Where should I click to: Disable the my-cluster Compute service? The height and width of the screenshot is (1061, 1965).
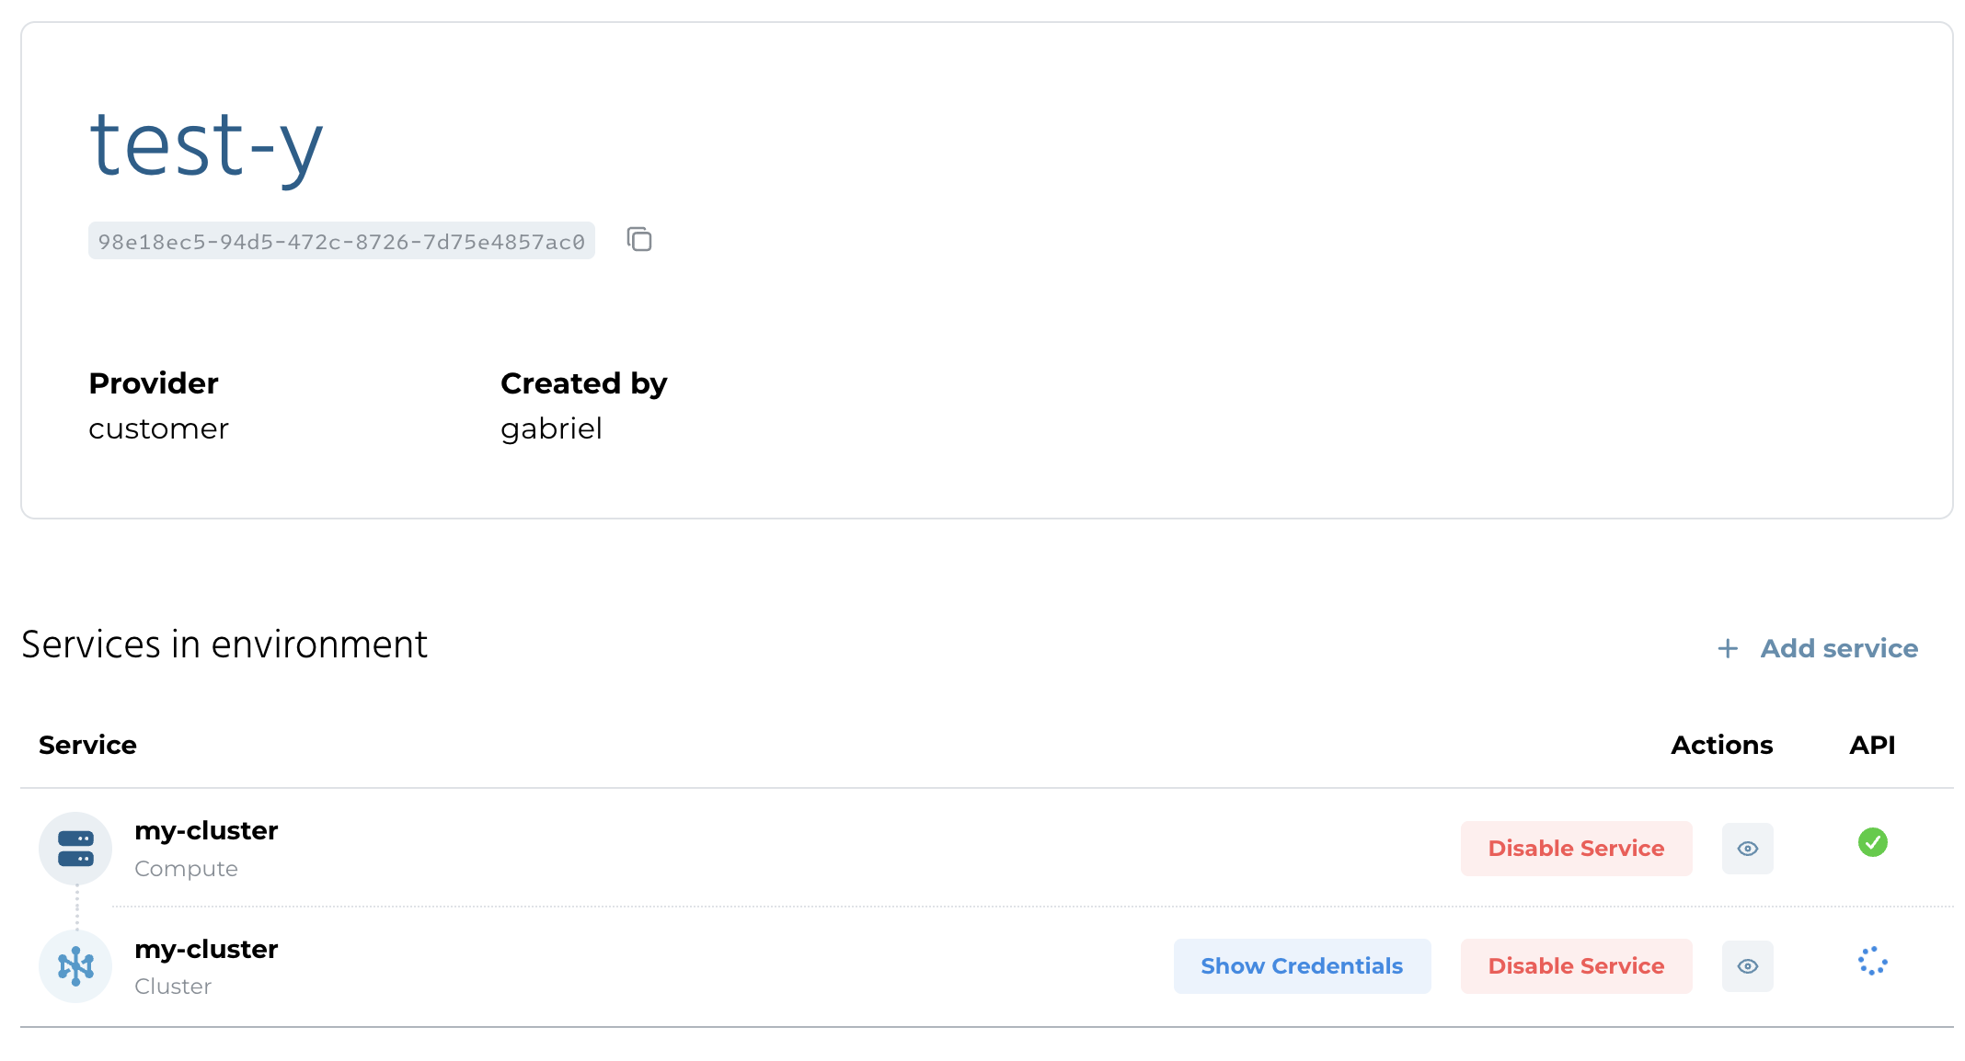(x=1576, y=849)
